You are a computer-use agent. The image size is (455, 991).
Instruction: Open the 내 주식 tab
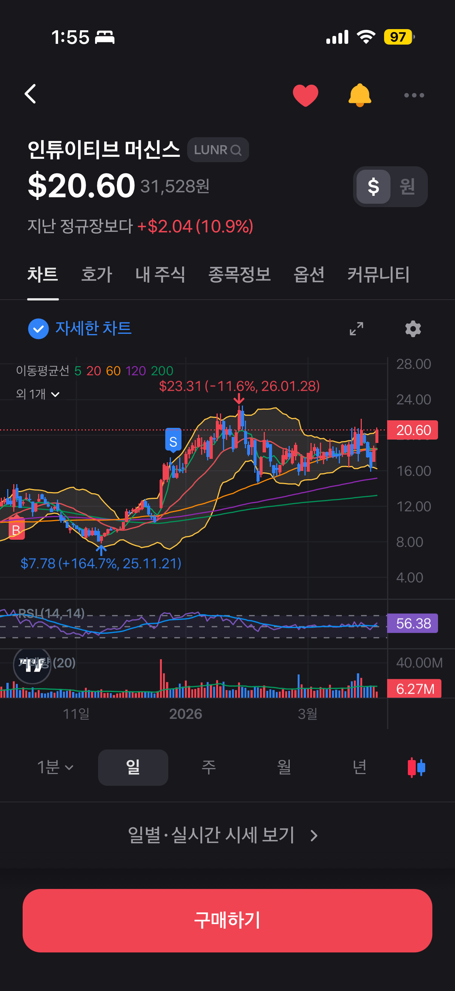[x=160, y=274]
